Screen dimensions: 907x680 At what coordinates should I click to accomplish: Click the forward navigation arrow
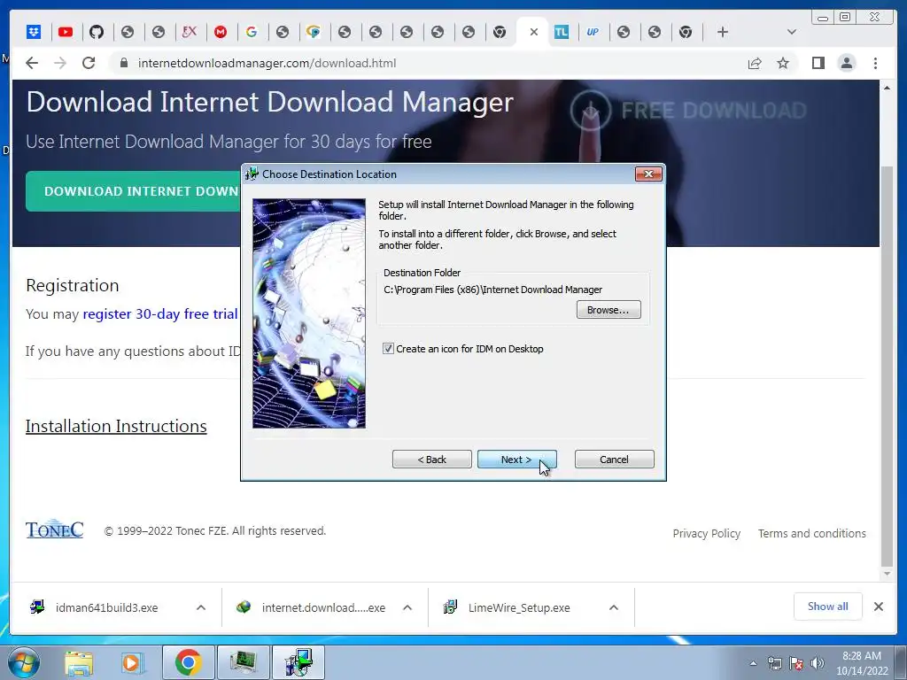point(60,63)
